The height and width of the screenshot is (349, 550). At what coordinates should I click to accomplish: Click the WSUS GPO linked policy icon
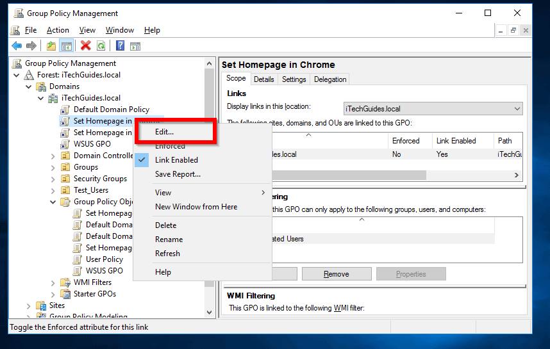(65, 144)
